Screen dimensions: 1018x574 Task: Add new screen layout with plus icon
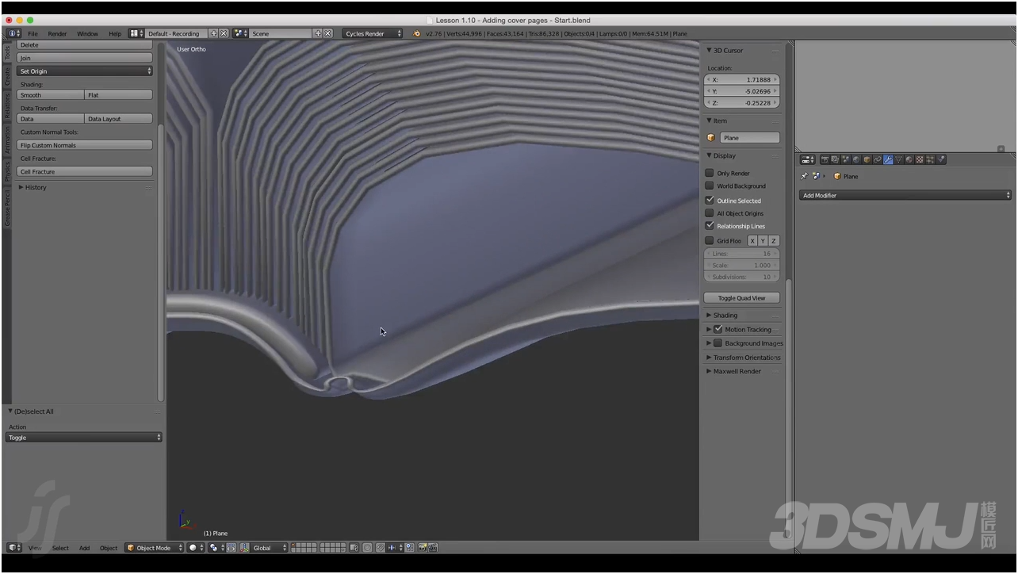pyautogui.click(x=214, y=33)
